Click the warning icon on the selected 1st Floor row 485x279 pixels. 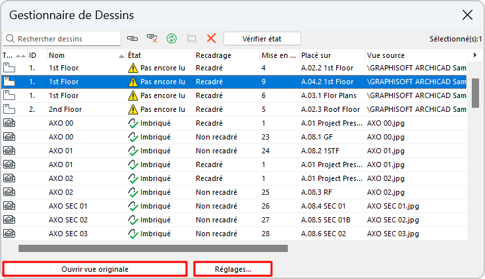click(x=132, y=82)
